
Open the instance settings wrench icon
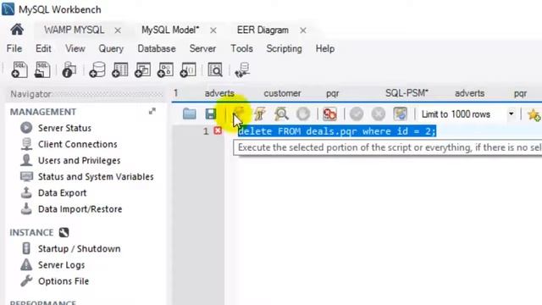[64, 232]
